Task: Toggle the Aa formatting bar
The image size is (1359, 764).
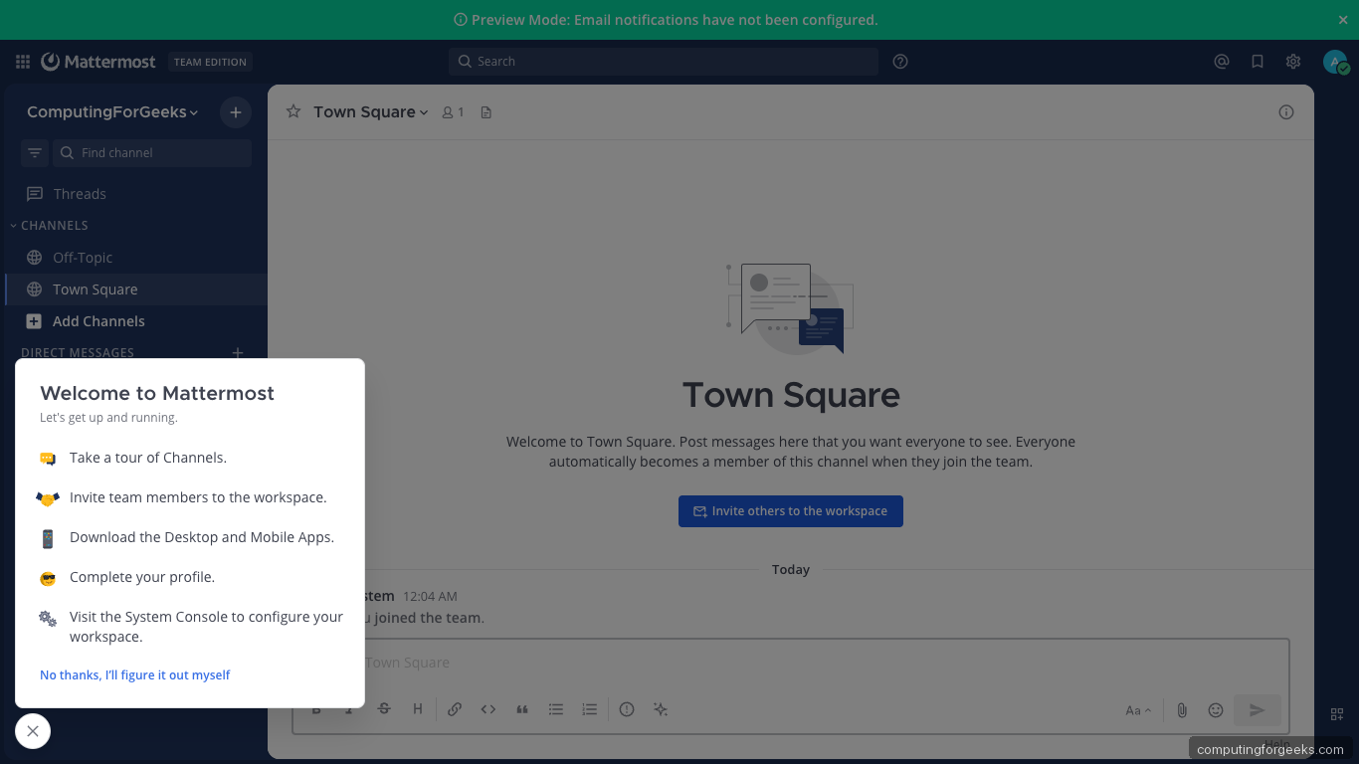Action: pos(1137,709)
